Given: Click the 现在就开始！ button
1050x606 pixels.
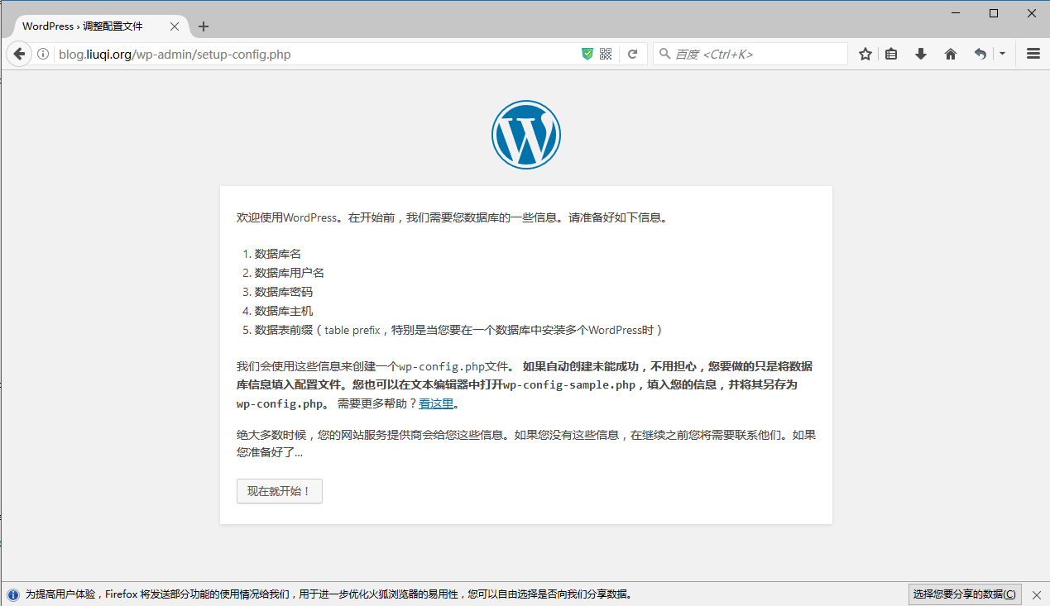Looking at the screenshot, I should pyautogui.click(x=280, y=491).
